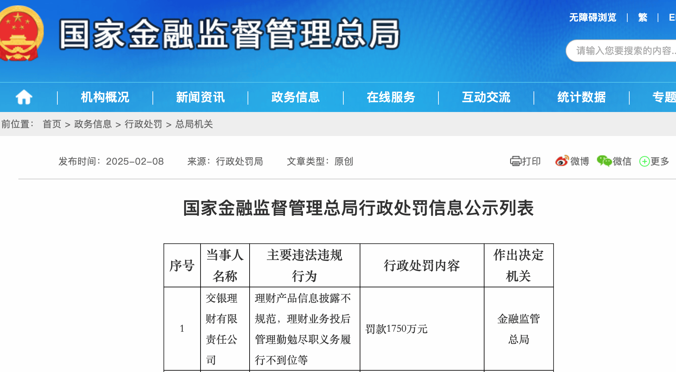Focus the search input box
Image resolution: width=676 pixels, height=372 pixels.
[621, 51]
